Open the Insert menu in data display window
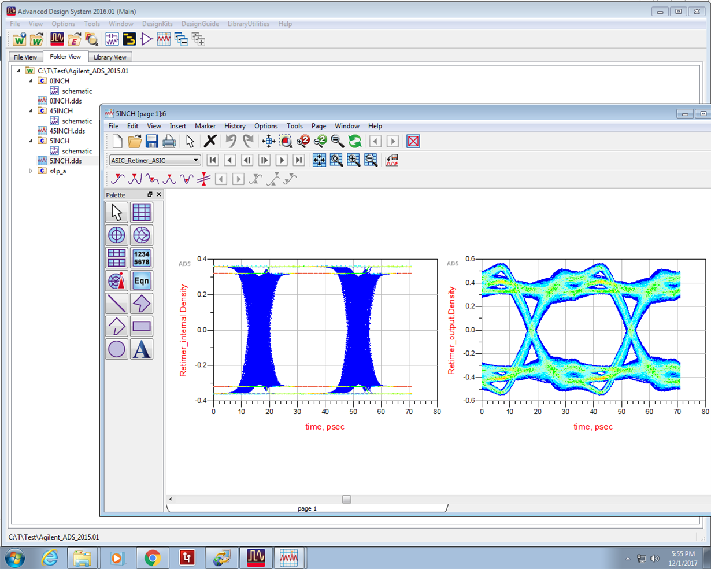Screen dimensions: 711x569 pos(177,126)
